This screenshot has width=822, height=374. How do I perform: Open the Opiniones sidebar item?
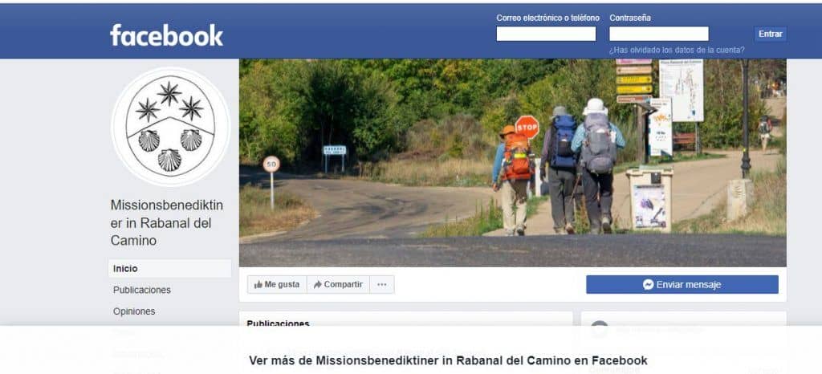pyautogui.click(x=134, y=311)
